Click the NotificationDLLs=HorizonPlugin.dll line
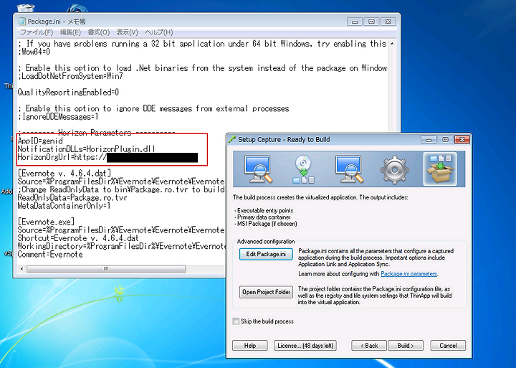Viewport: 516px width, 368px height. click(x=86, y=149)
